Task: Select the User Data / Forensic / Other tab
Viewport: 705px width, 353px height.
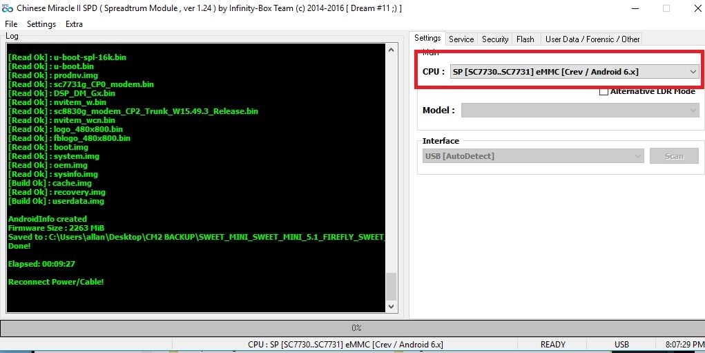Action: pyautogui.click(x=592, y=39)
